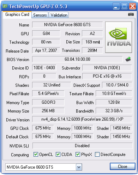
Task: Toggle the CUDA checkbox
Action: pyautogui.click(x=58, y=155)
